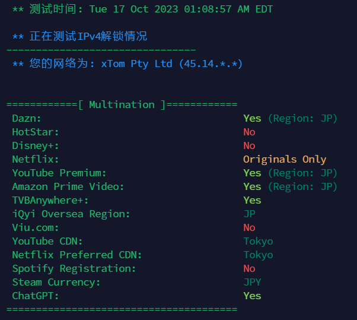
Task: Select the TVBAnywhere+ label
Action: point(50,200)
